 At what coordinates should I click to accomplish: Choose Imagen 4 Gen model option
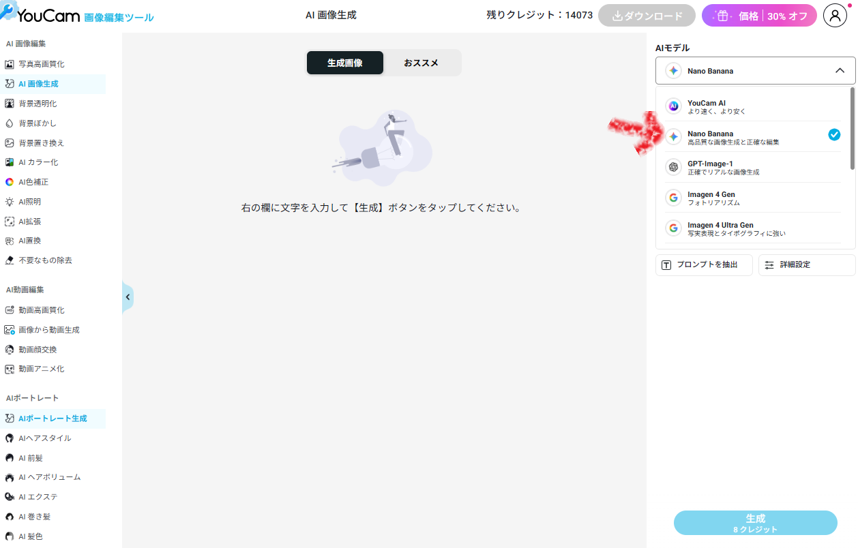754,198
